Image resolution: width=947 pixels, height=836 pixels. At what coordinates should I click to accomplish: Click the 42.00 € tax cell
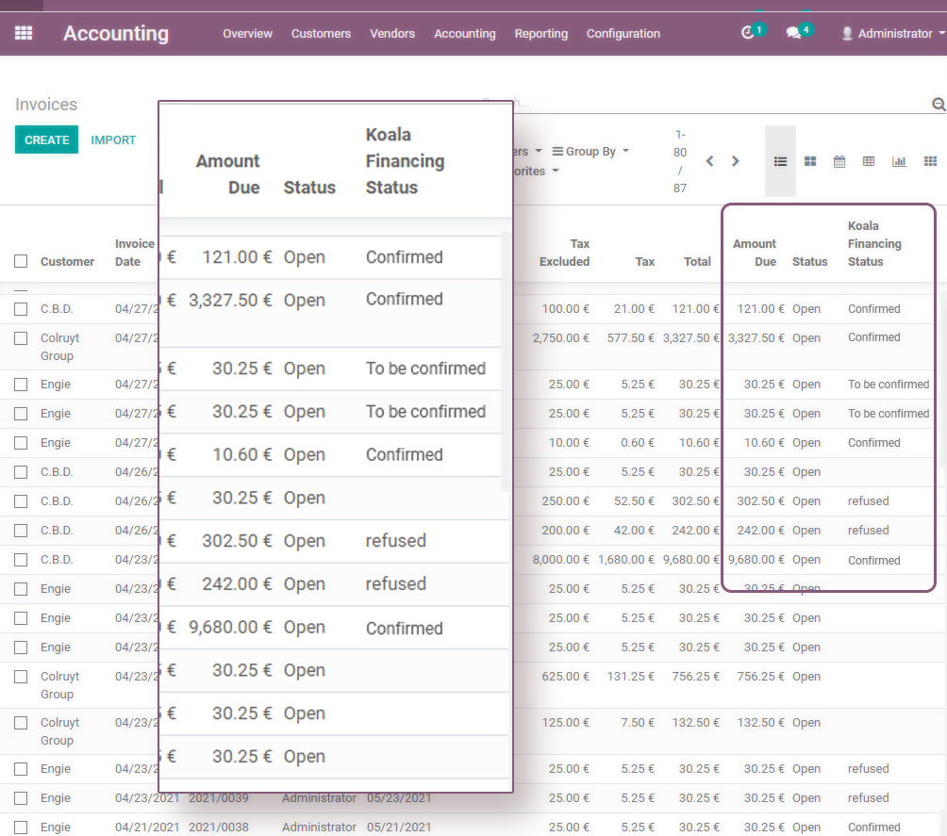point(634,531)
